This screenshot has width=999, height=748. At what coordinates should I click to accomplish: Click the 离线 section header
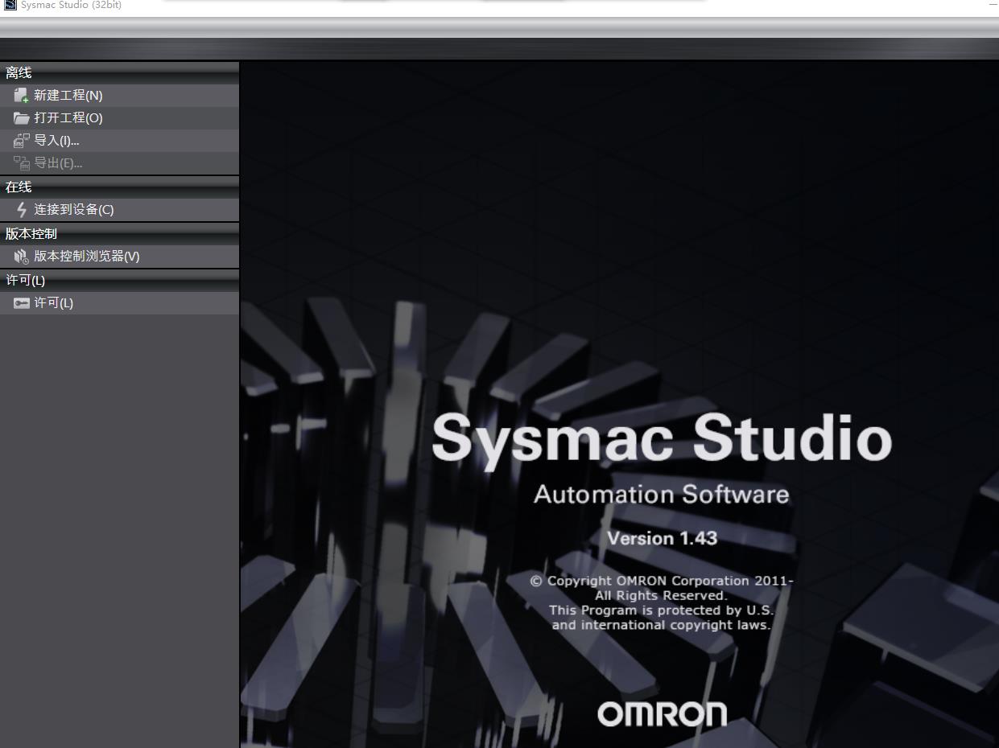pyautogui.click(x=19, y=73)
